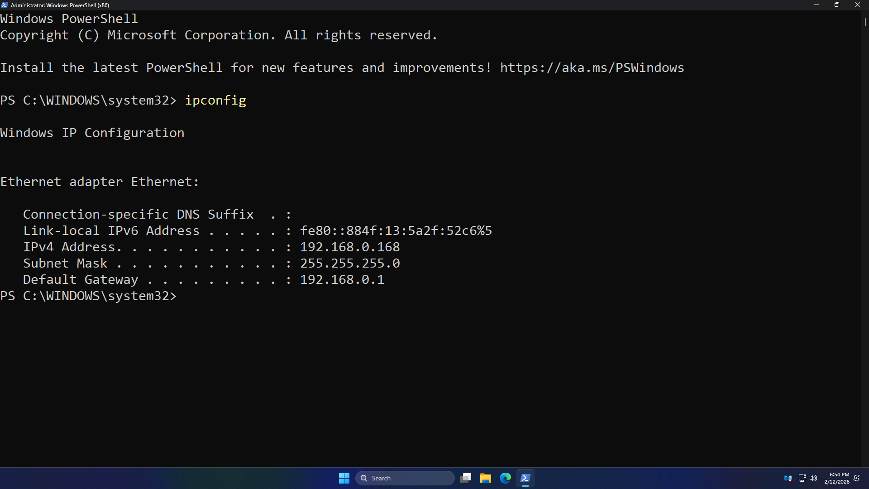Image resolution: width=869 pixels, height=489 pixels.
Task: Open Microsoft Edge from the taskbar
Action: 506,478
